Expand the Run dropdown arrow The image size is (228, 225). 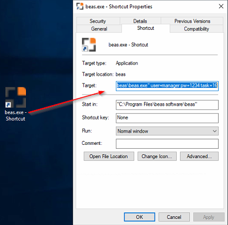click(214, 131)
